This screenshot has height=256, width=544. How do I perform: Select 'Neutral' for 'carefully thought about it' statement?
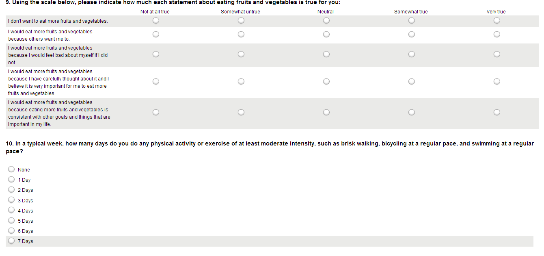pyautogui.click(x=326, y=82)
